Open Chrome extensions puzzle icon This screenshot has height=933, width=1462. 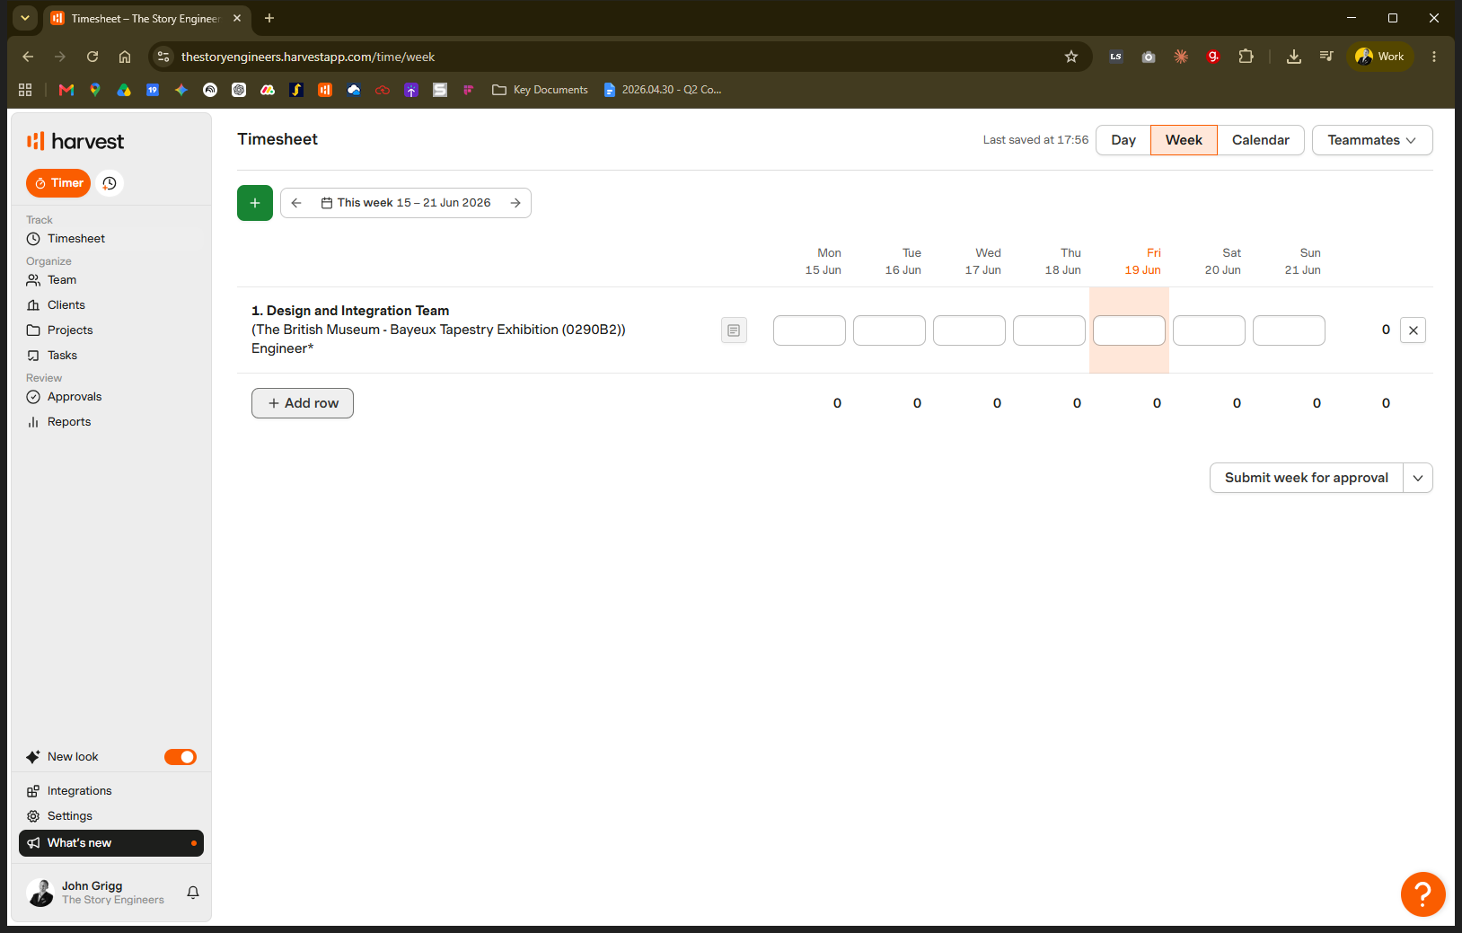1246,57
